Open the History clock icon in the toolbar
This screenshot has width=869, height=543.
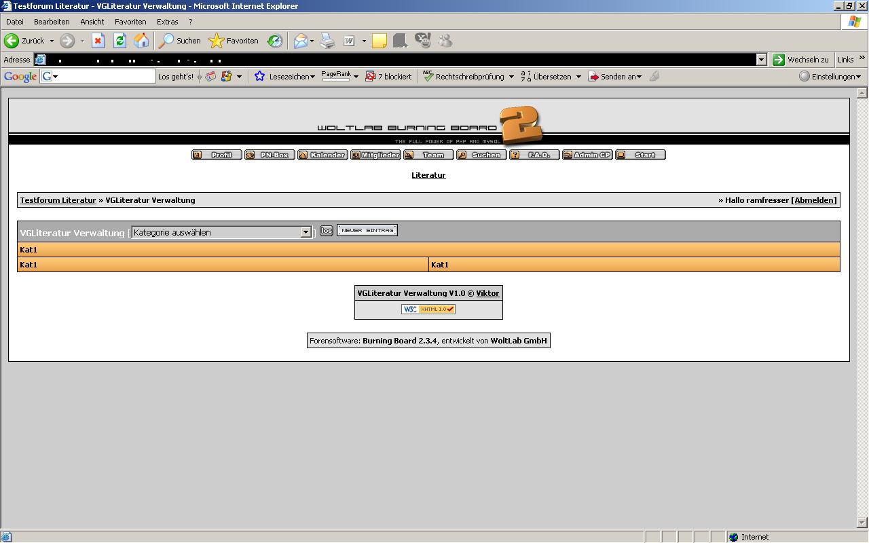pyautogui.click(x=274, y=41)
